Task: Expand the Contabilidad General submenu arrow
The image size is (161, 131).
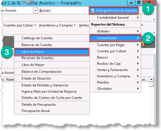Action: 138,18
